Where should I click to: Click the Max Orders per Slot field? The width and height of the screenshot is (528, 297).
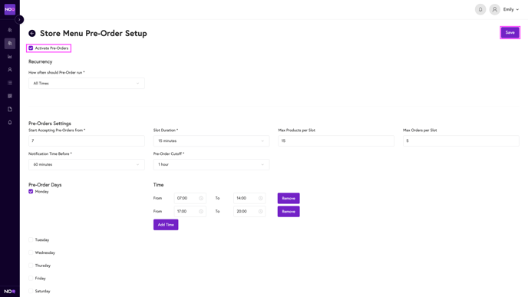pos(461,140)
